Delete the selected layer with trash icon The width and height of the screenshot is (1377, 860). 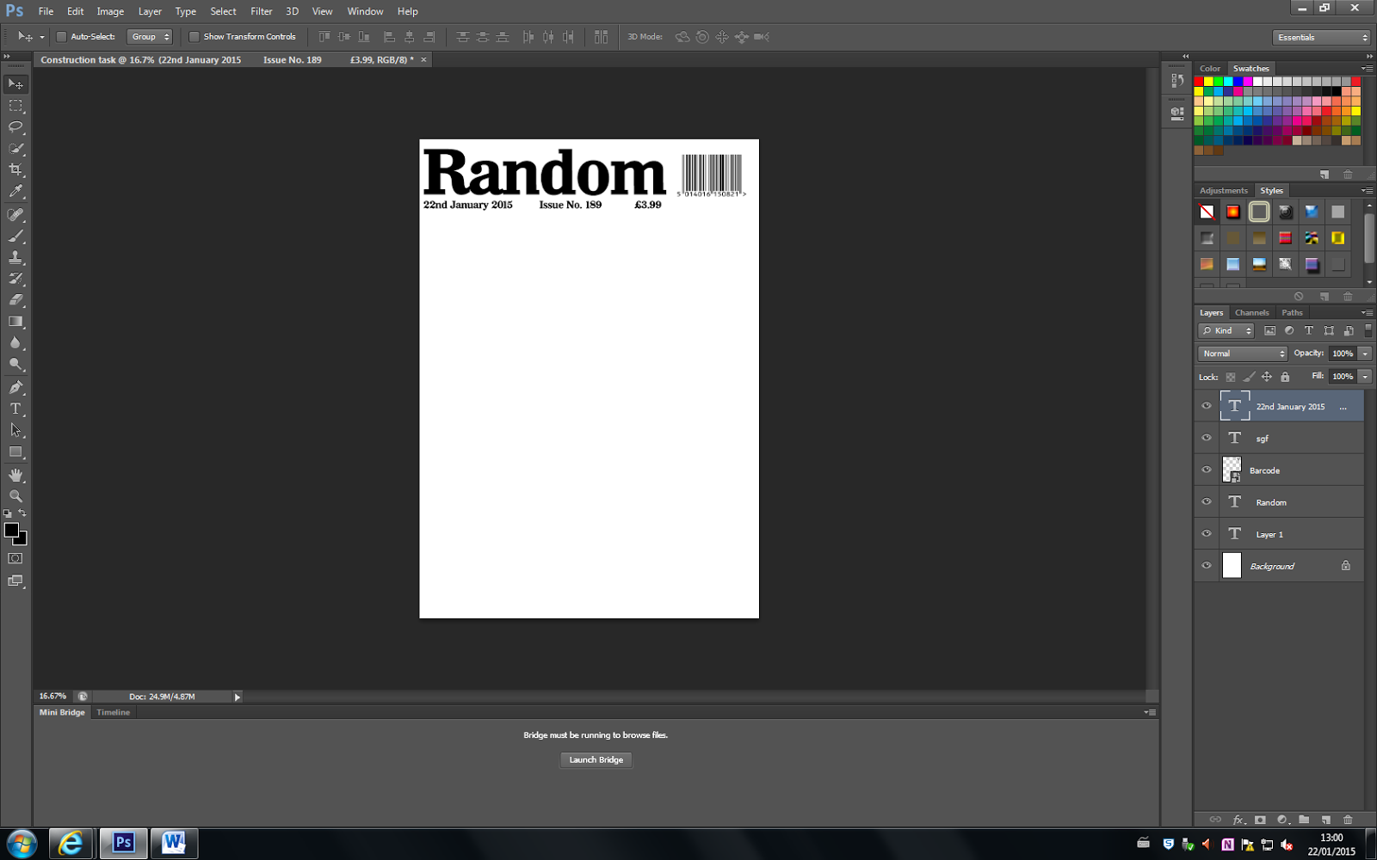pos(1348,820)
